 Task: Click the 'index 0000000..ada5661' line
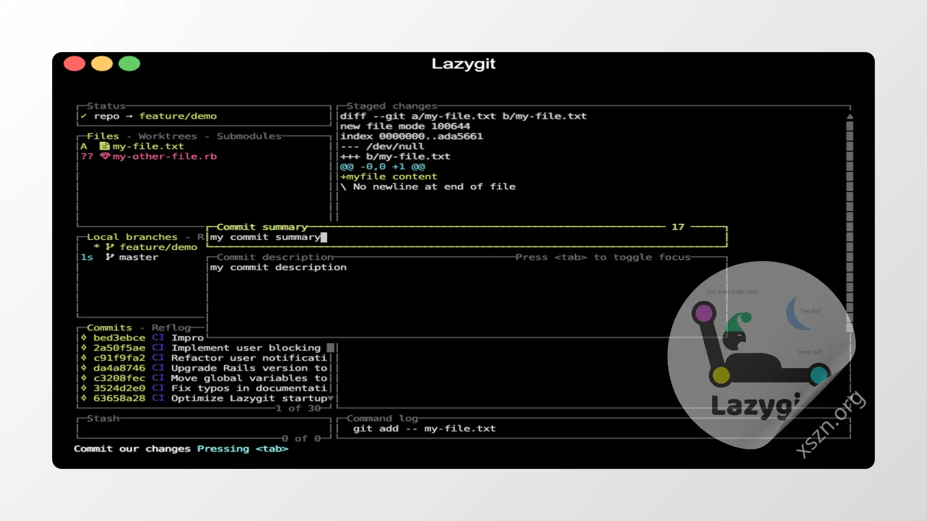point(411,137)
